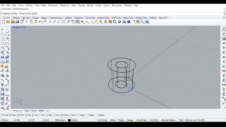
Task: Click the Help question globe icon
Action: pyautogui.click(x=147, y=22)
